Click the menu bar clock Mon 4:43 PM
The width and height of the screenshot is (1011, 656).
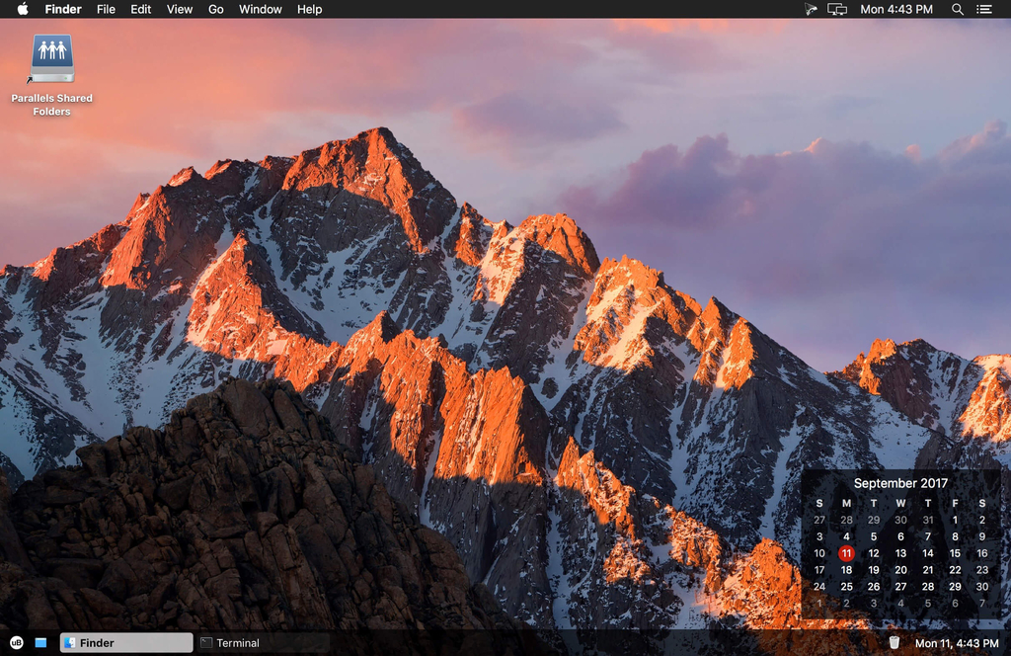896,9
